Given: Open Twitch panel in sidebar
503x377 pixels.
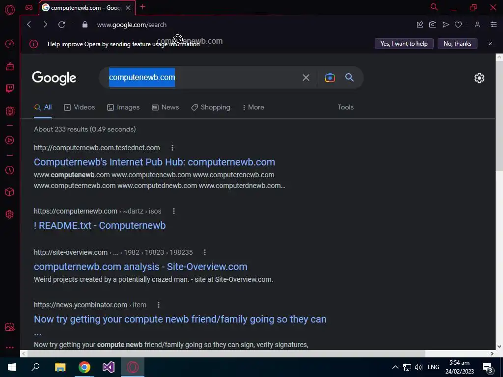Looking at the screenshot, I should [x=10, y=88].
